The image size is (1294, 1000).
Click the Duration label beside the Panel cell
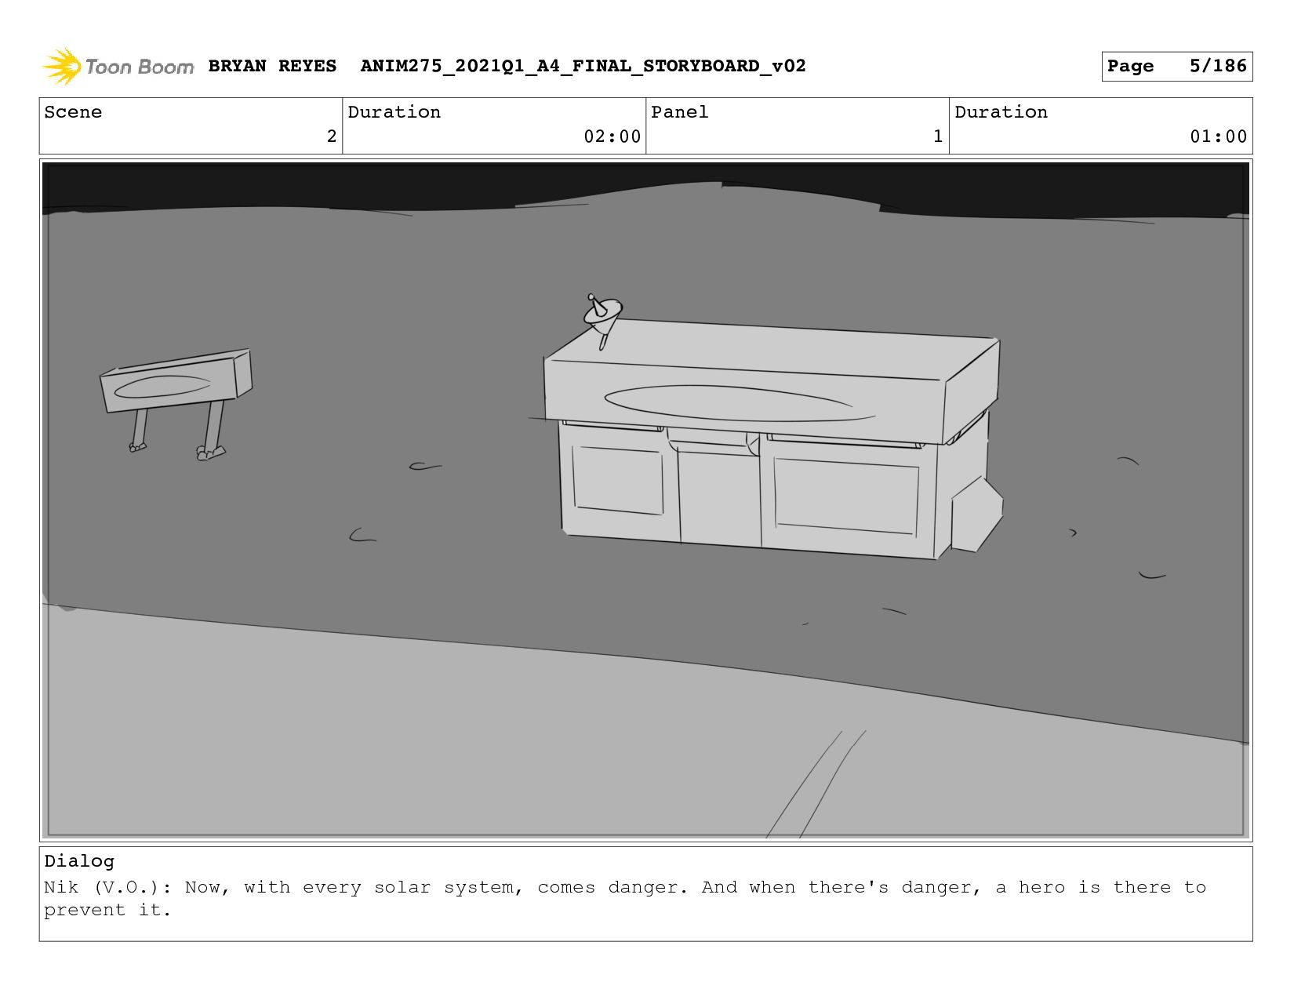(1001, 112)
